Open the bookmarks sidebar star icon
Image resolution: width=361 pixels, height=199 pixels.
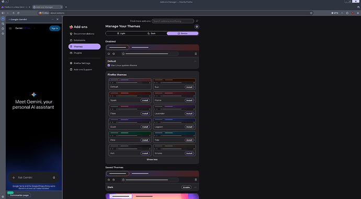coord(3,33)
